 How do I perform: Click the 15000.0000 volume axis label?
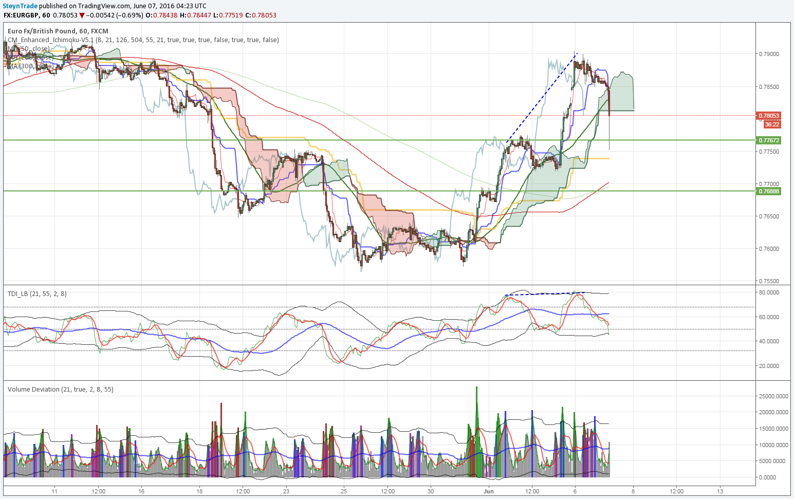[774, 429]
